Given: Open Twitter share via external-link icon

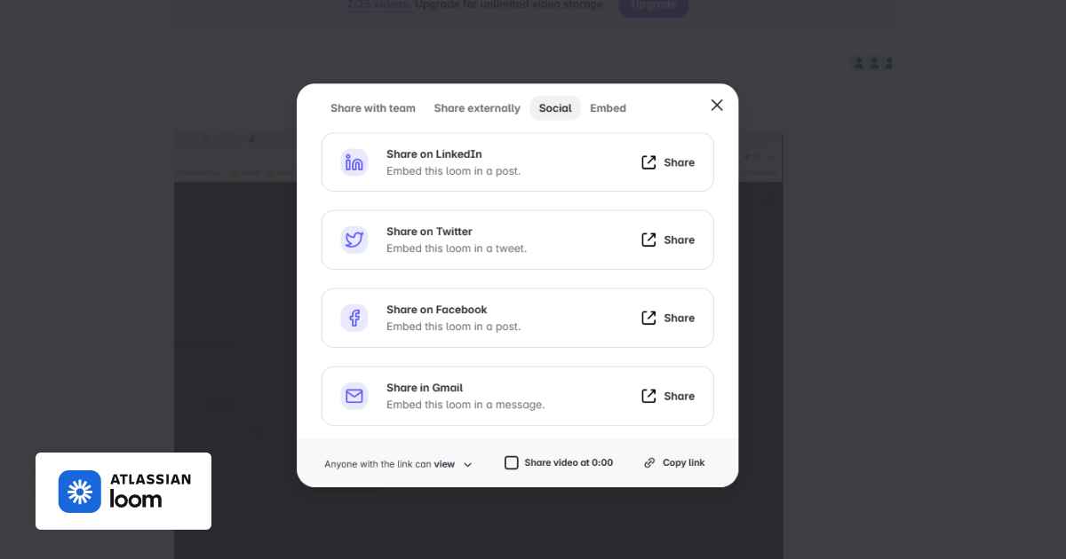Looking at the screenshot, I should (x=649, y=240).
